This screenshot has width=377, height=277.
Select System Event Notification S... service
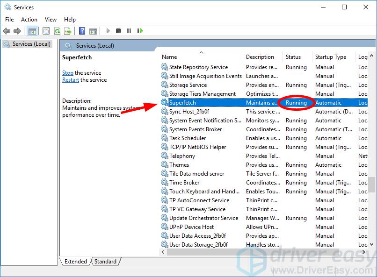264,120
